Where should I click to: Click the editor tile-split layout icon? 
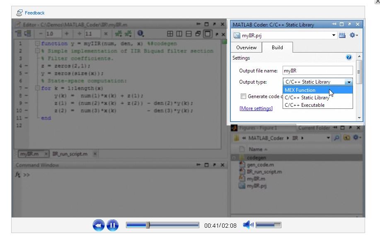(170, 34)
